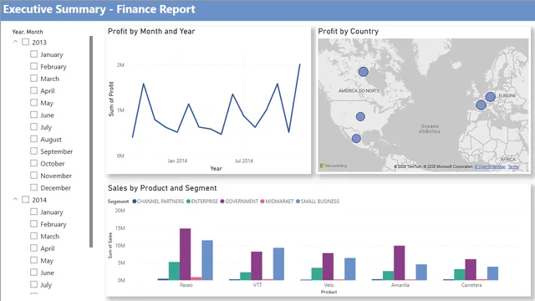Click the France bubble on the map
Viewport: 535px width, 301px height.
[x=481, y=105]
